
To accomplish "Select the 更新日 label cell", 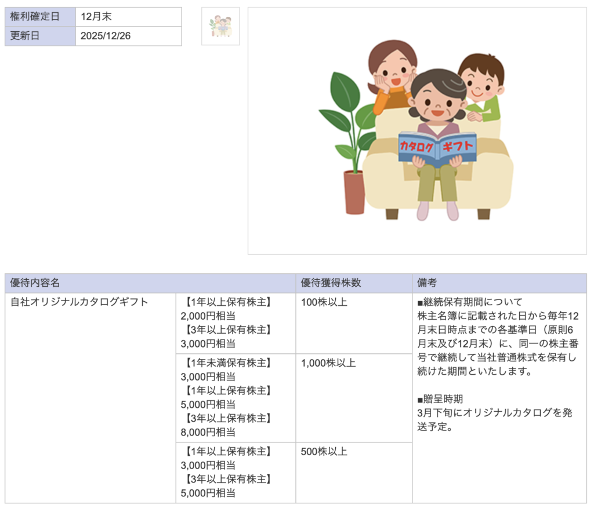I will (40, 36).
